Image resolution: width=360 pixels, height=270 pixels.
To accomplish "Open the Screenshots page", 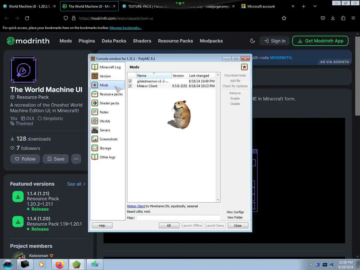I will (x=107, y=139).
